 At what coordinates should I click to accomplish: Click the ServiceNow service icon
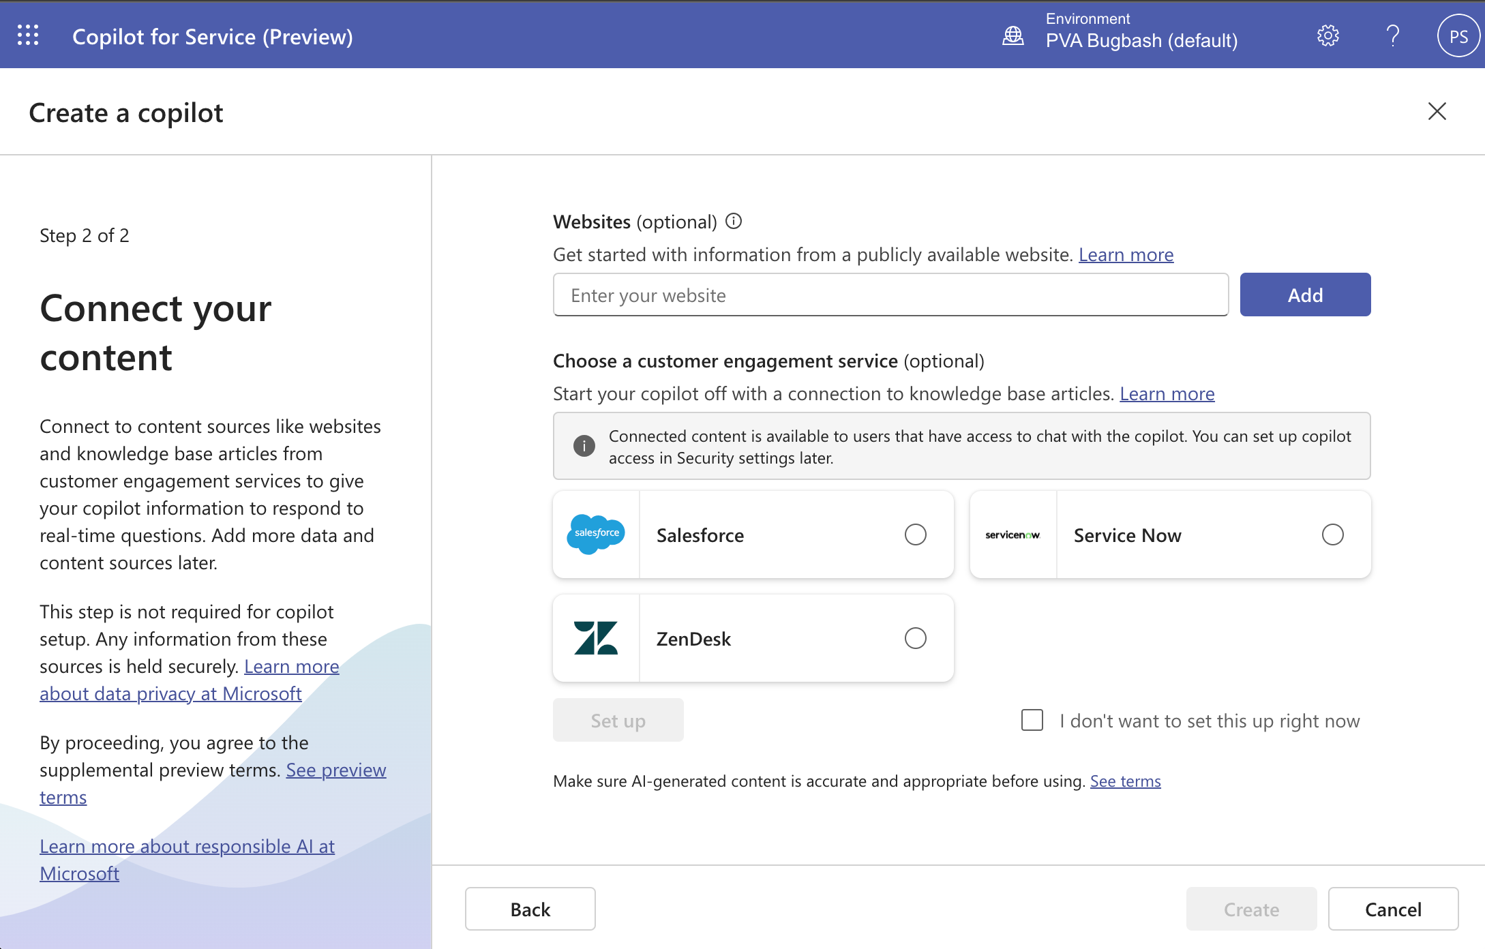click(1013, 534)
